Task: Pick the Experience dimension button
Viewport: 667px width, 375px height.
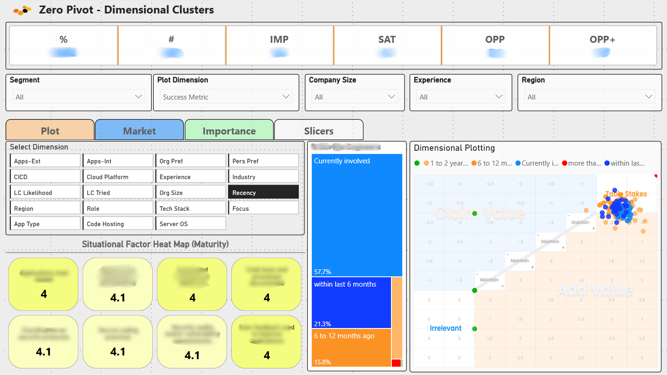Action: (190, 177)
